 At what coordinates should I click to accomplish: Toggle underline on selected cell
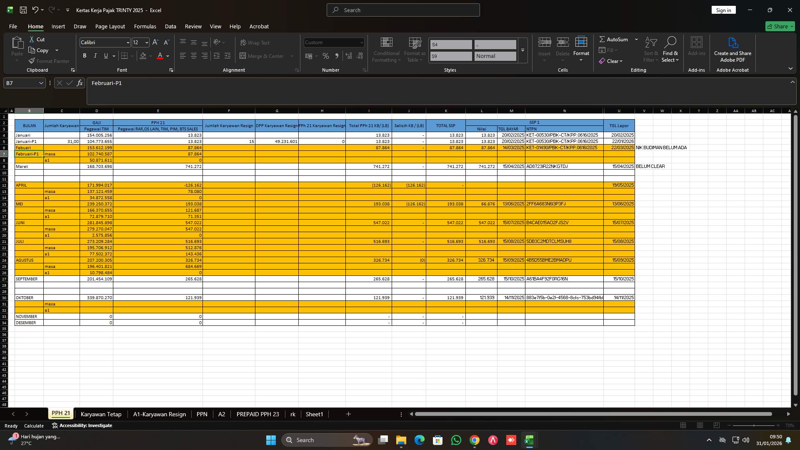point(105,55)
